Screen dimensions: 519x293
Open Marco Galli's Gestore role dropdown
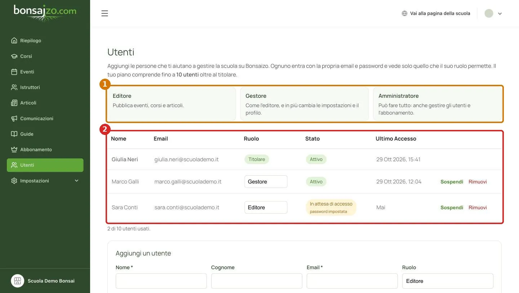(266, 182)
